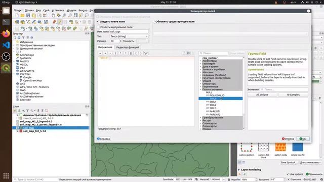Check 'Обновить существующее поле' checkbox
This screenshot has height=182, width=324.
click(x=153, y=21)
